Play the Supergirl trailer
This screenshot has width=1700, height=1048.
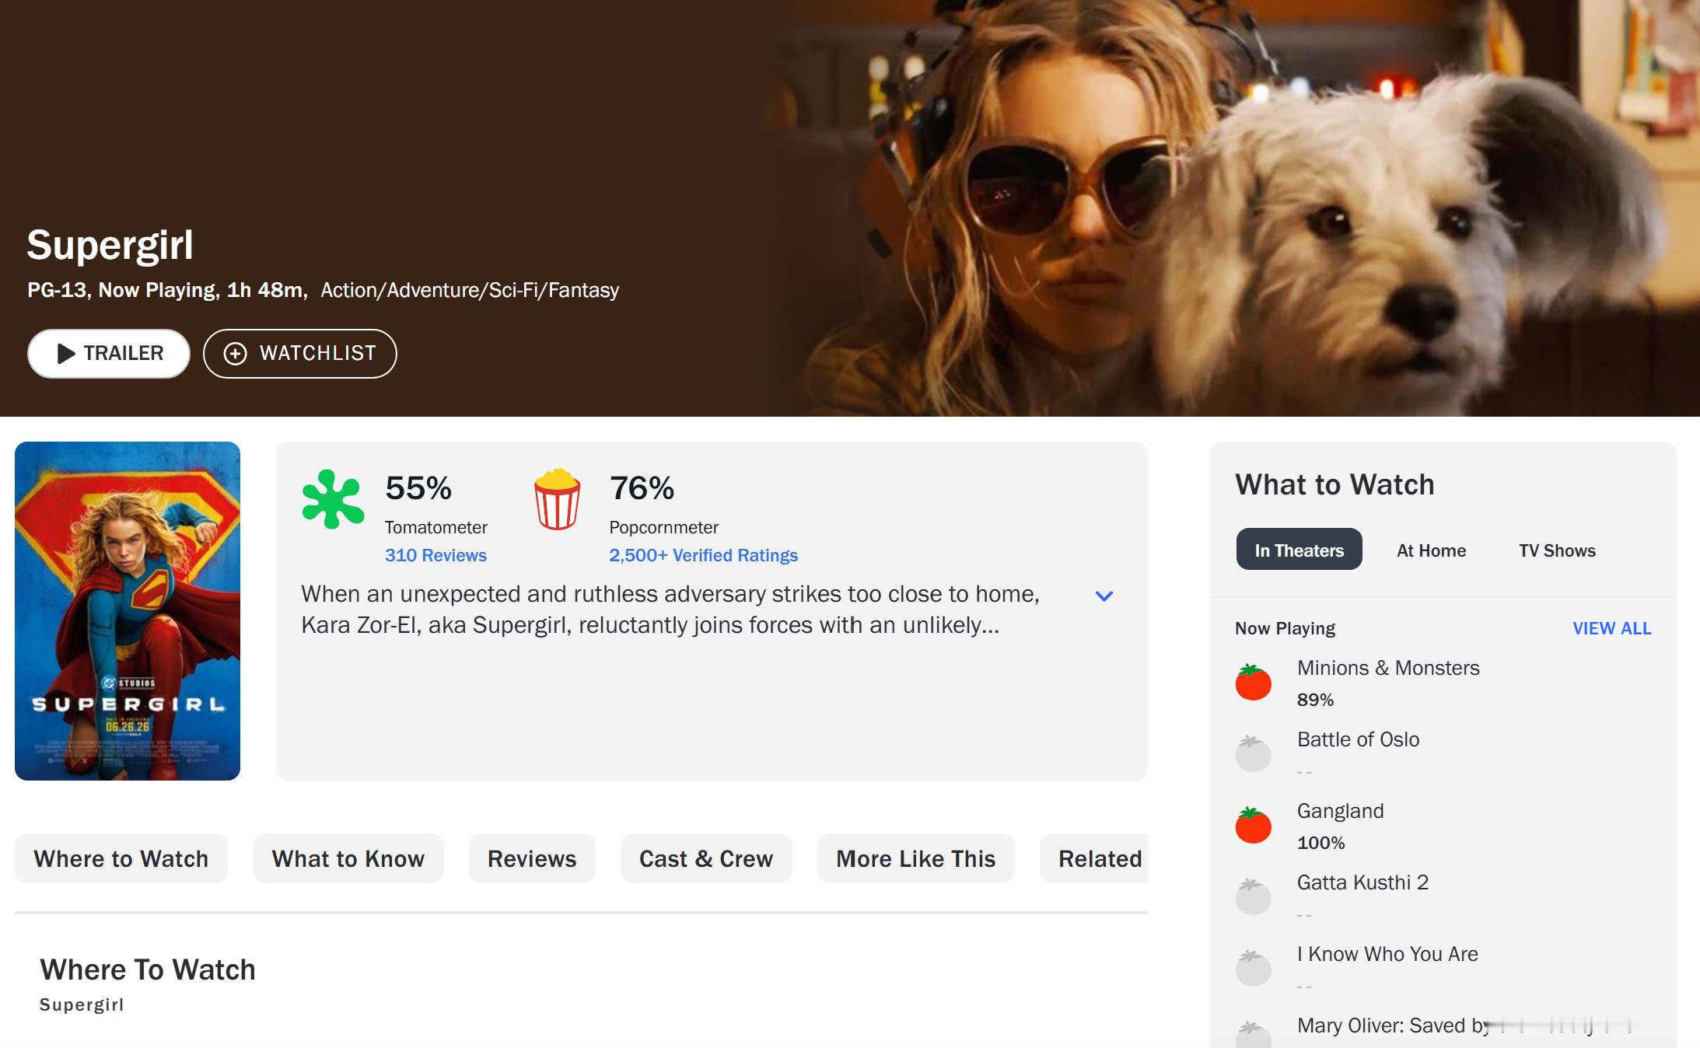(109, 354)
